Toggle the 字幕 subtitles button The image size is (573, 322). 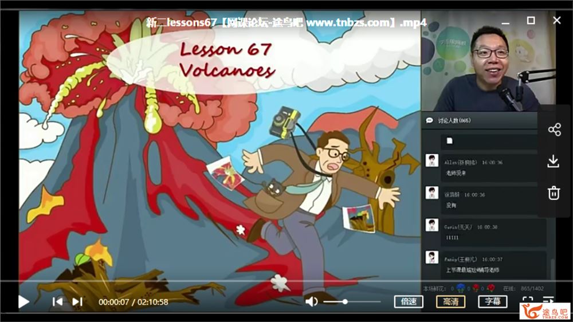tap(492, 301)
